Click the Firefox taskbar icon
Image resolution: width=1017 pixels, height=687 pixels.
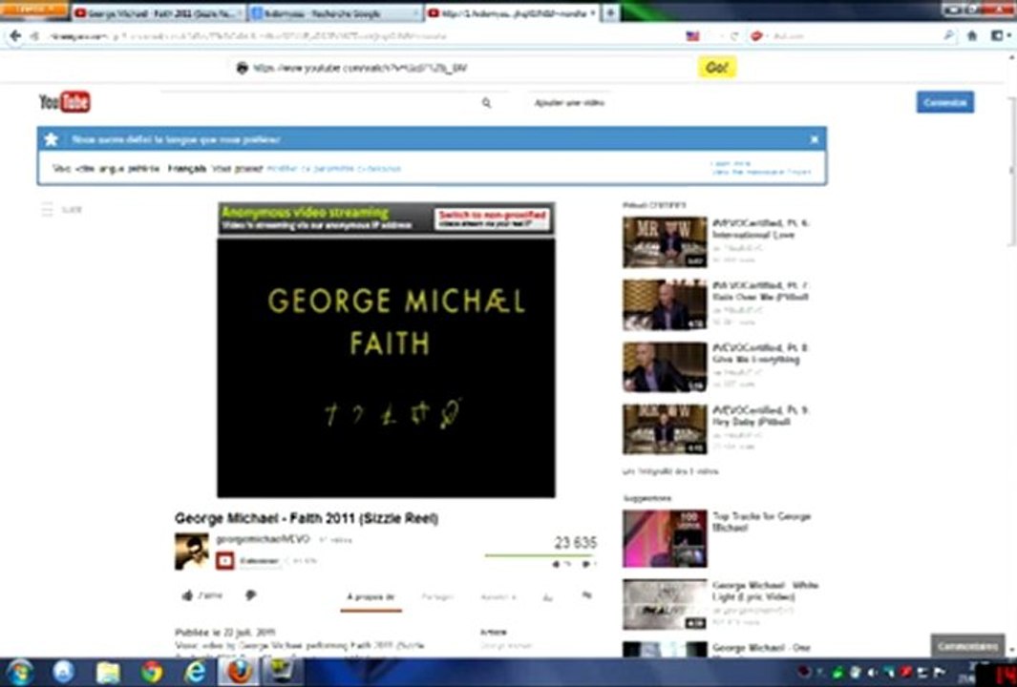[x=238, y=672]
